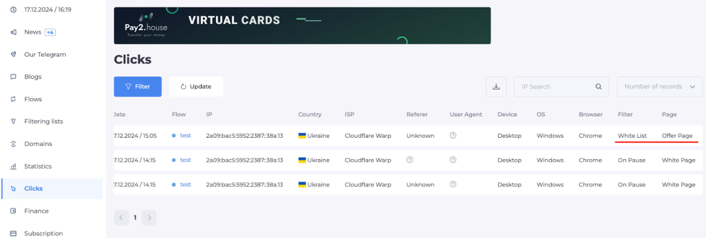This screenshot has height=238, width=706.
Task: Click into the IP Search input field
Action: tap(554, 86)
